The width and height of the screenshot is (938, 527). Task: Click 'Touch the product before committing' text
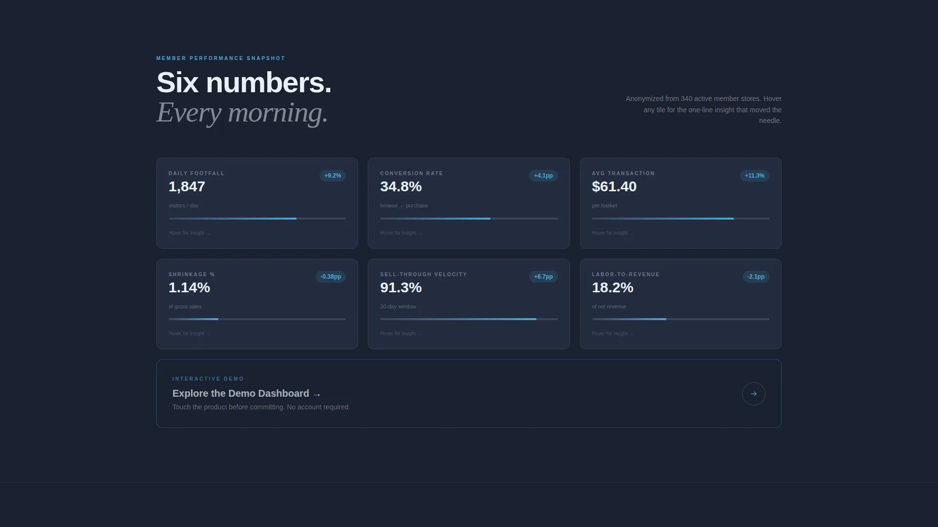[261, 407]
